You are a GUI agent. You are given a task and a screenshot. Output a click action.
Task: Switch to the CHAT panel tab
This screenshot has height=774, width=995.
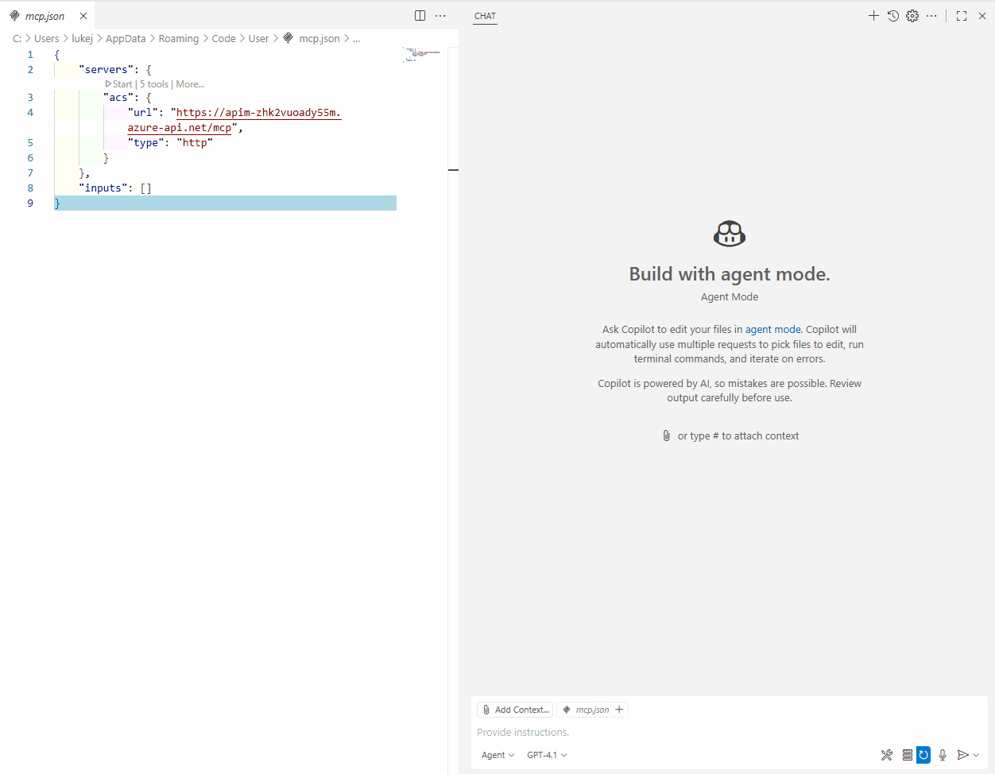[x=485, y=16]
